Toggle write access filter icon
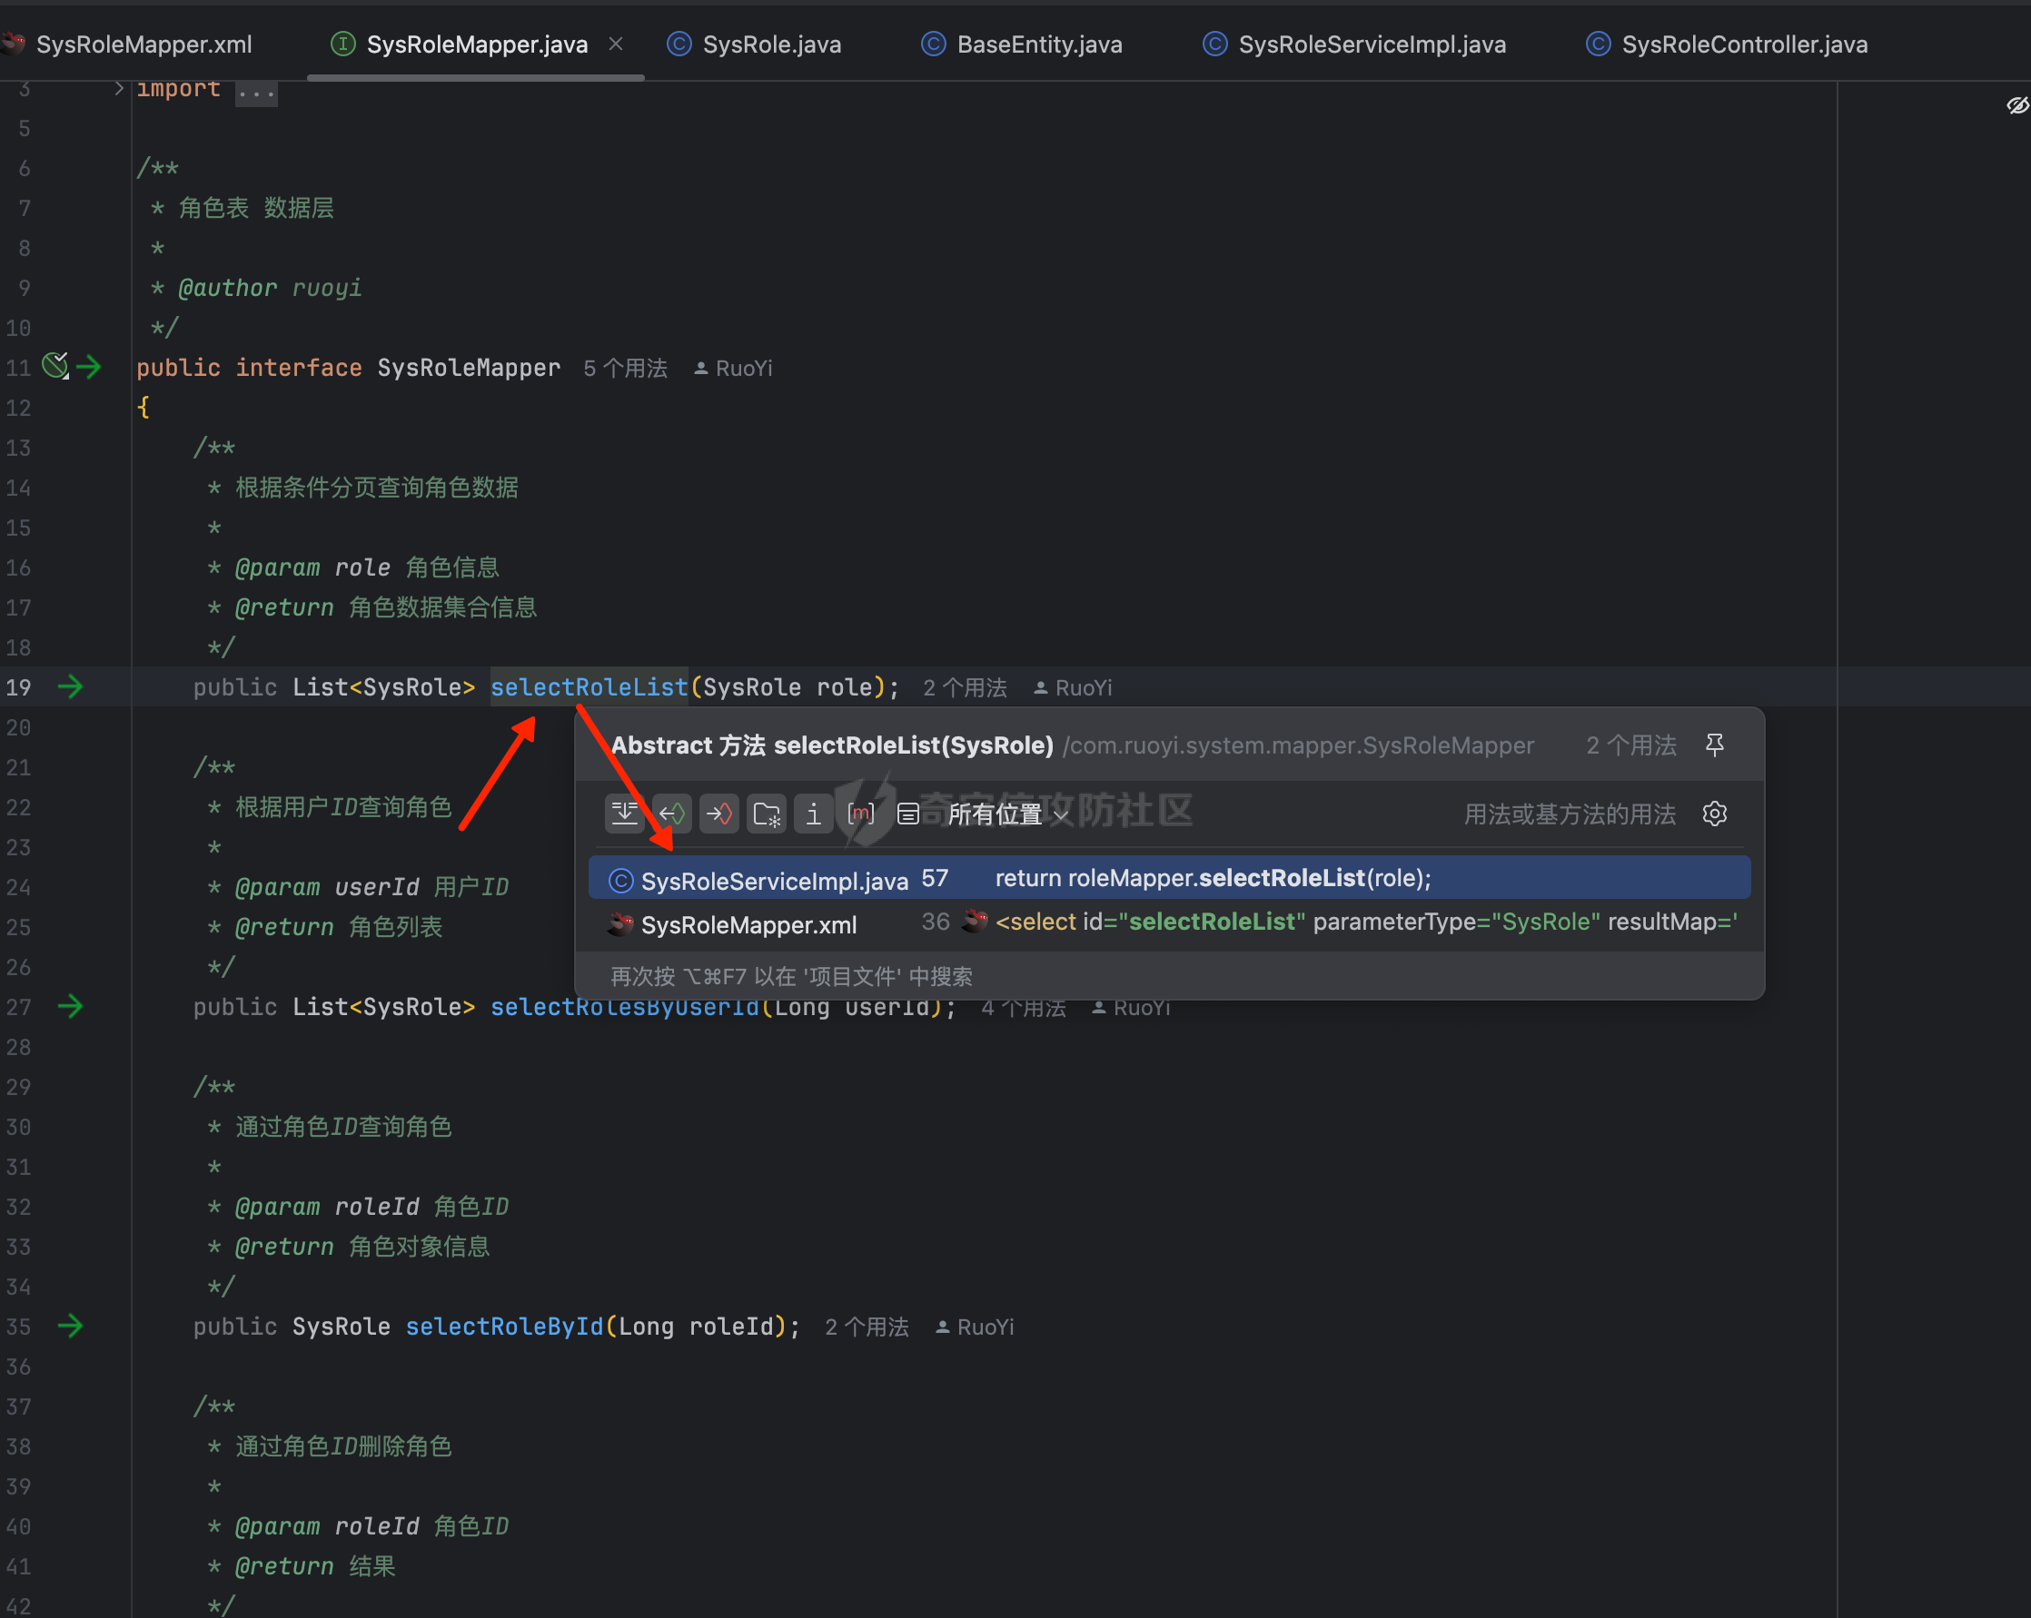This screenshot has height=1618, width=2031. [x=718, y=814]
